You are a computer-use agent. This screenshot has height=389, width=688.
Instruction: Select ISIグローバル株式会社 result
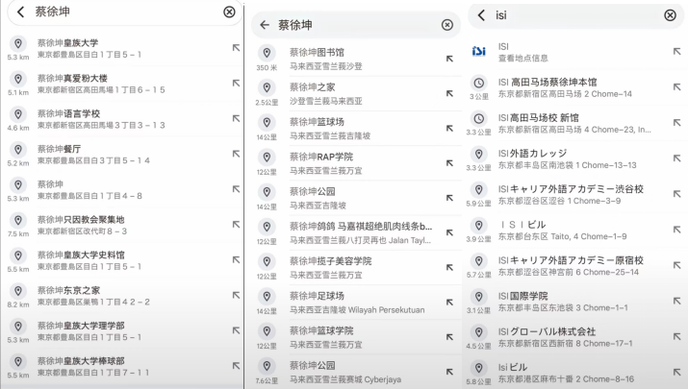575,337
